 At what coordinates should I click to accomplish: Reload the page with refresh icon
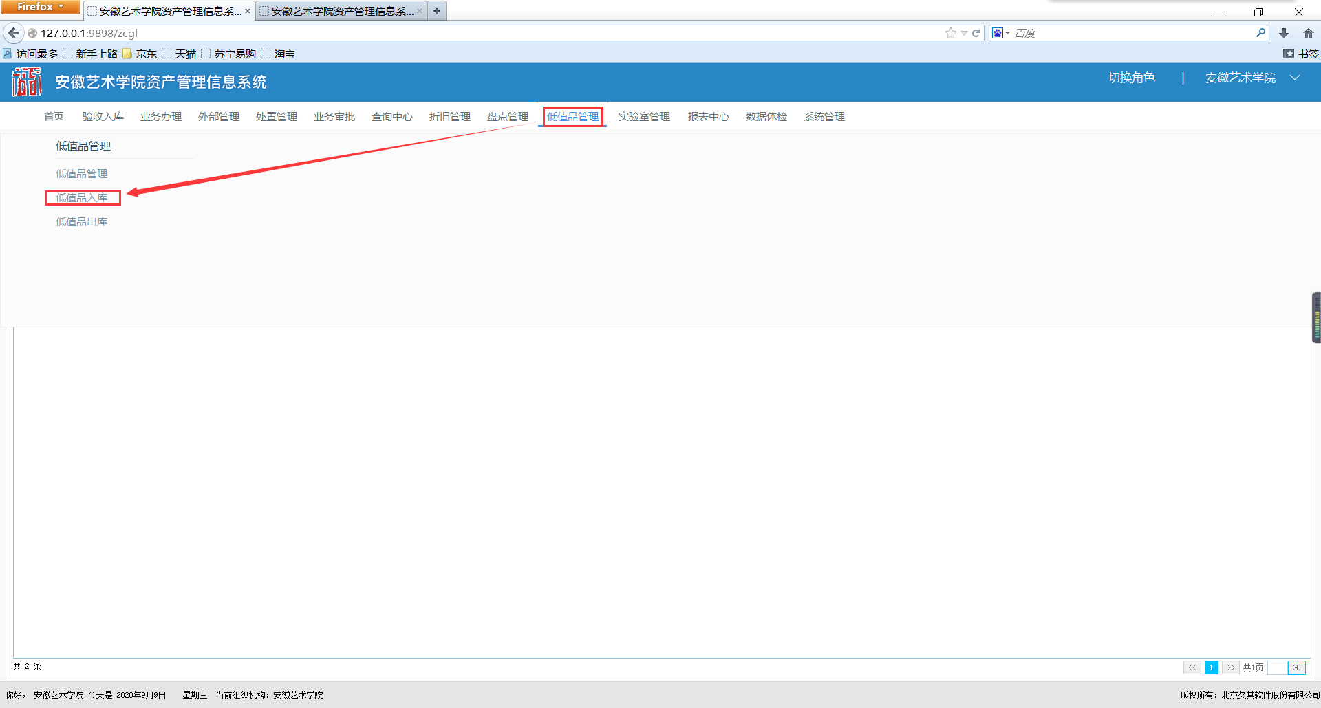click(x=976, y=33)
